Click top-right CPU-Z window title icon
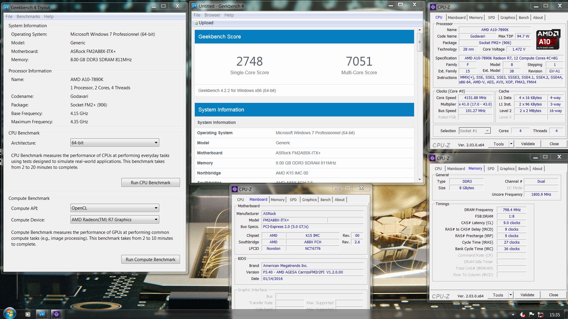 coord(433,7)
